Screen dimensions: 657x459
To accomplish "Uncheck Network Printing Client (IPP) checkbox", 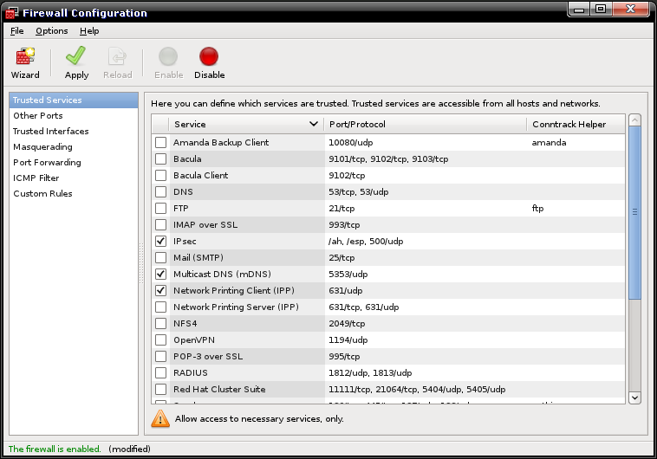I will pos(161,290).
